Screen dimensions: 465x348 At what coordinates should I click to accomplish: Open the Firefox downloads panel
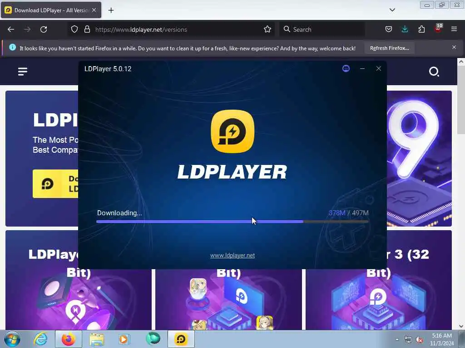(405, 29)
